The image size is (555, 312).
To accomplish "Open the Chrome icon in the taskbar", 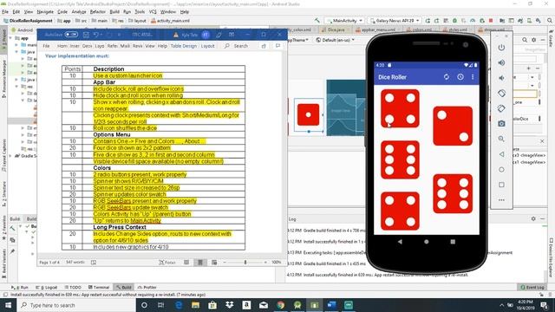I will coord(280,305).
